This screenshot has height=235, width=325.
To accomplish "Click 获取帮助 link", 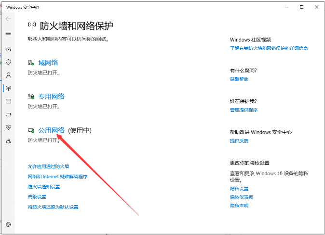I will tap(239, 79).
